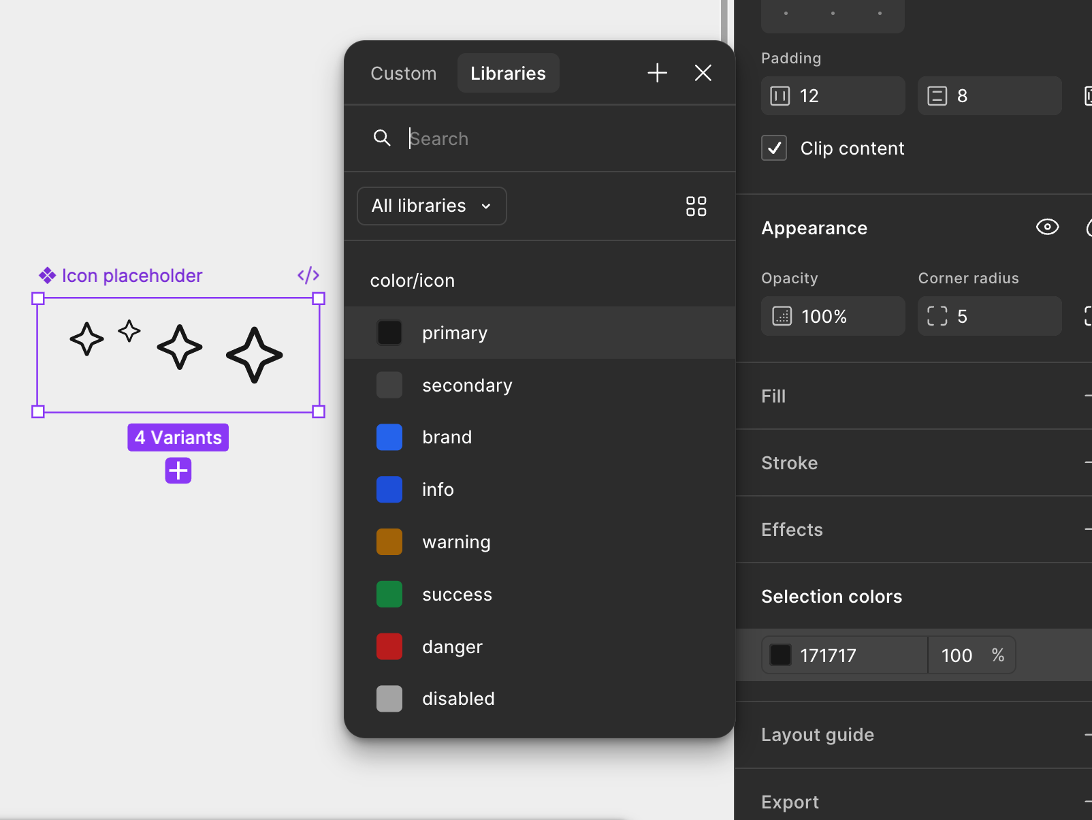This screenshot has width=1092, height=820.
Task: Click the 4 Variants label
Action: point(178,437)
